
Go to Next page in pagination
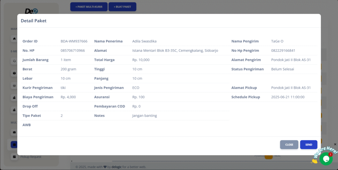tap(277, 156)
